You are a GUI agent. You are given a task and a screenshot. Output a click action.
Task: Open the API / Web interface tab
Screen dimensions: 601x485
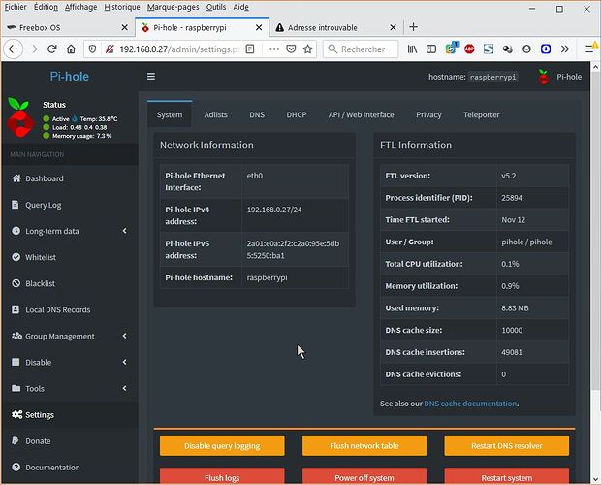point(361,114)
